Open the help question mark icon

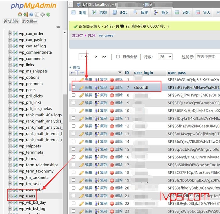click(x=31, y=14)
